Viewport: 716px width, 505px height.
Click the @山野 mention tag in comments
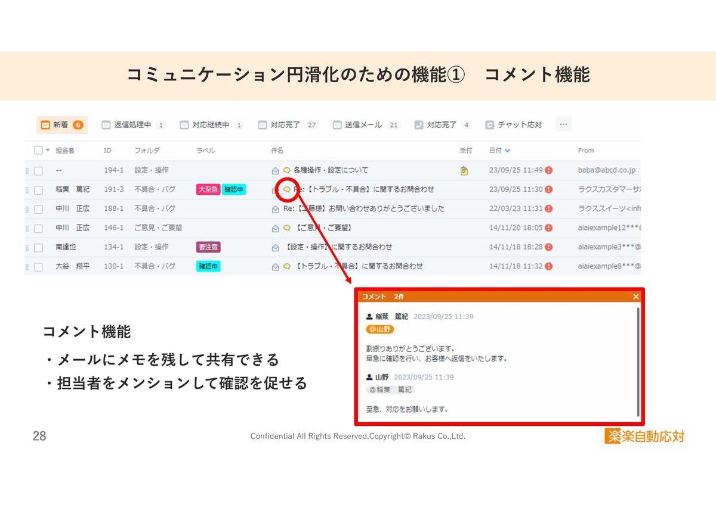click(x=379, y=329)
